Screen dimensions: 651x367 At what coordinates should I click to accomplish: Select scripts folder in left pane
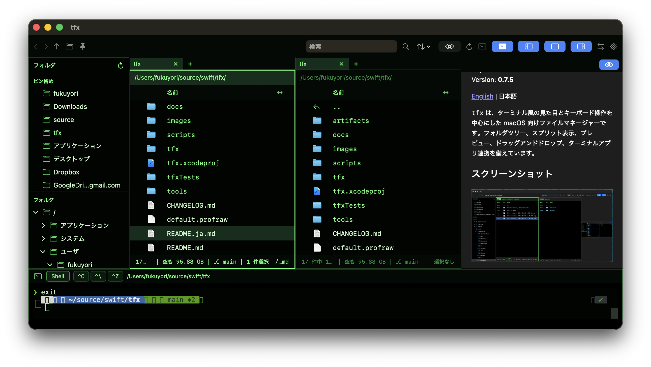(212, 135)
